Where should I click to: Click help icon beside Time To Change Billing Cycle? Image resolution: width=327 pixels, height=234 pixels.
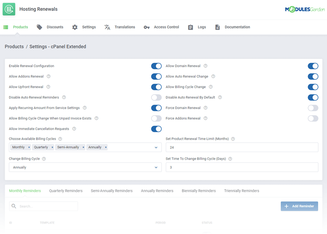[230, 159]
